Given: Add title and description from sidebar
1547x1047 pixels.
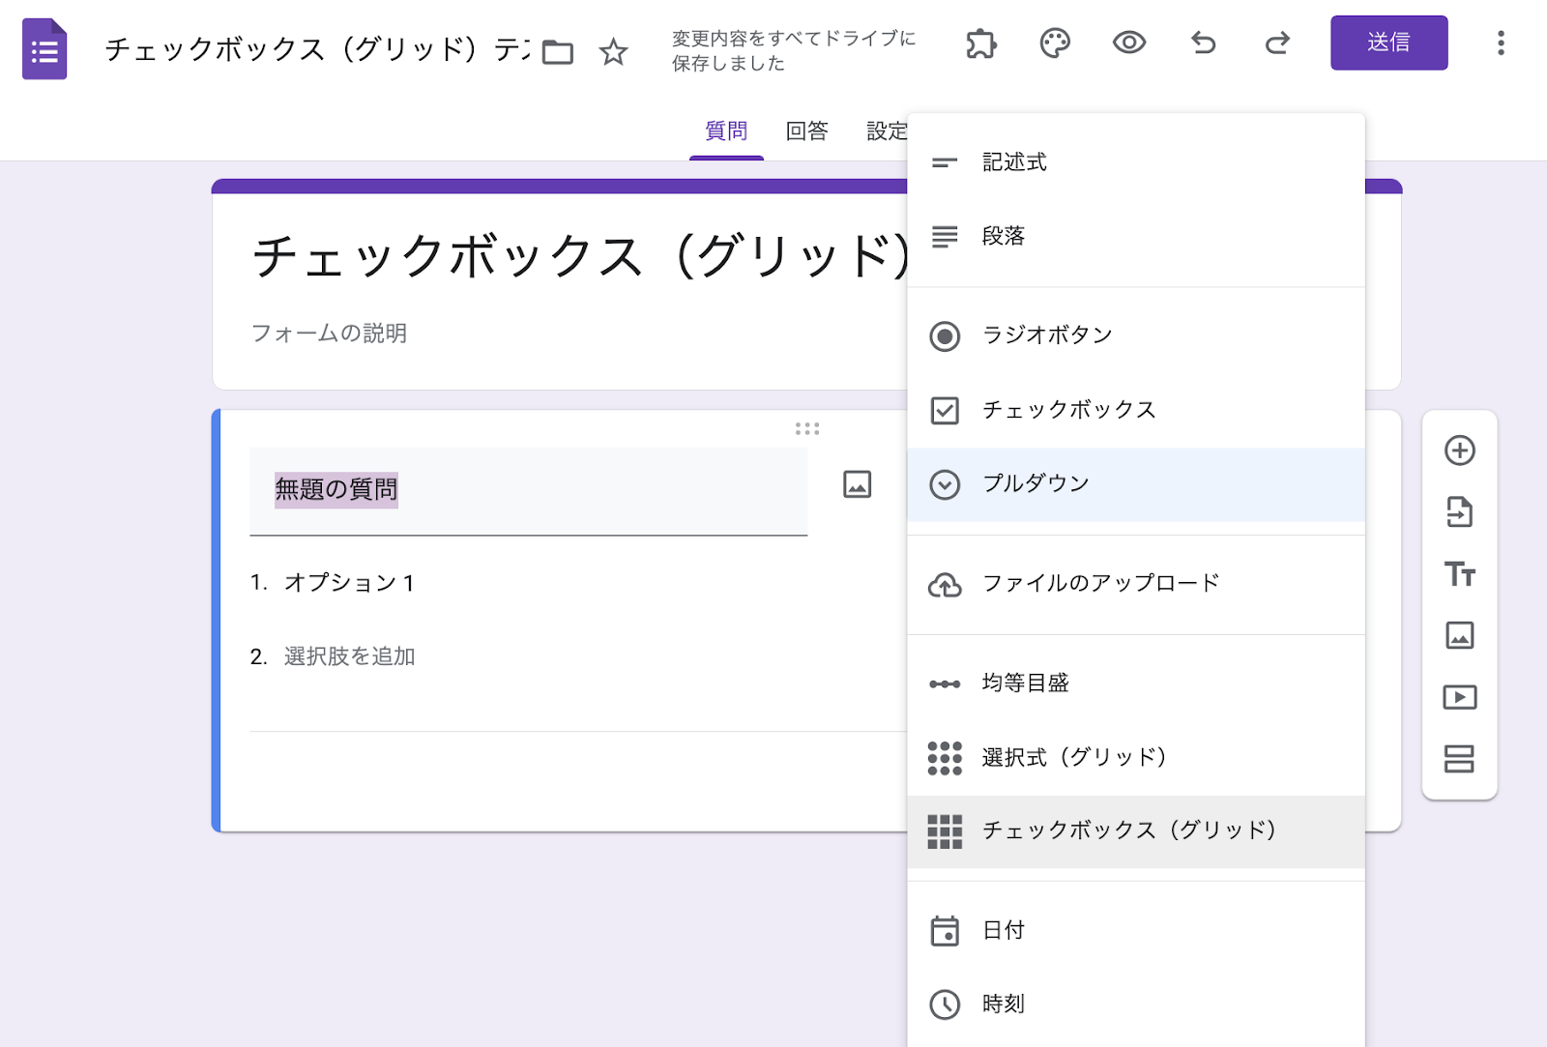Looking at the screenshot, I should tap(1459, 574).
